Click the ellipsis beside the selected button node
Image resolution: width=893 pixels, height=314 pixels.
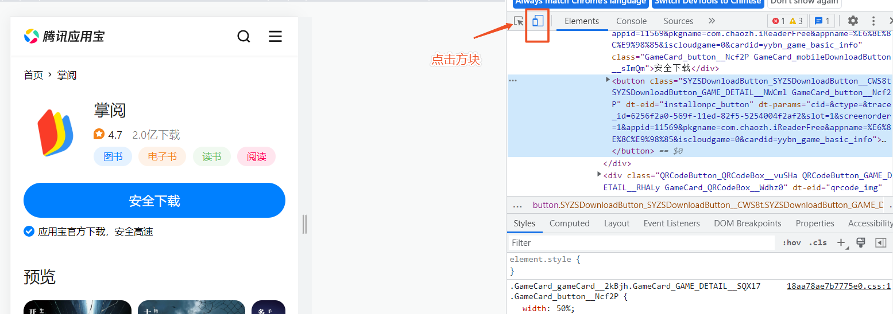(x=513, y=81)
